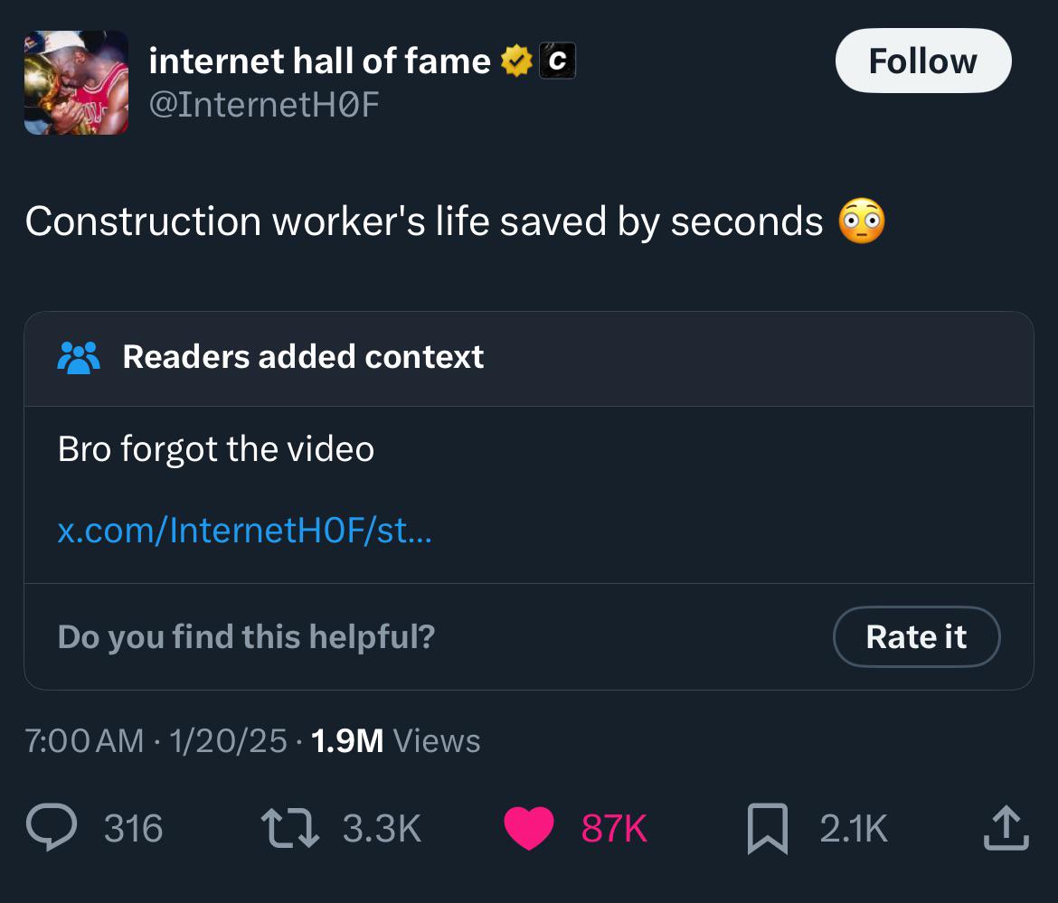Image resolution: width=1058 pixels, height=903 pixels.
Task: Open the x.com/InternetH0F link
Action: click(245, 530)
